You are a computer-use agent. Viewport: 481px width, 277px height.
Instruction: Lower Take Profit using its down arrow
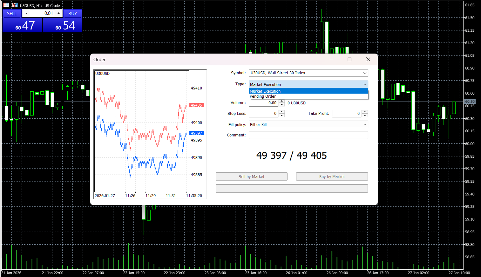(x=365, y=115)
